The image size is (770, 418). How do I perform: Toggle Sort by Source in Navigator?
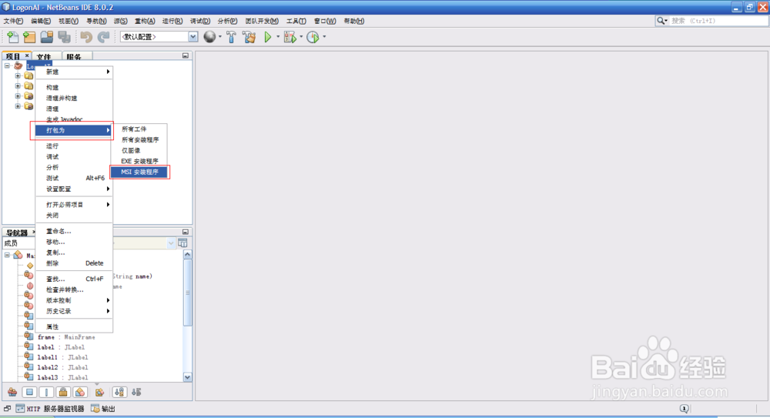pos(136,392)
